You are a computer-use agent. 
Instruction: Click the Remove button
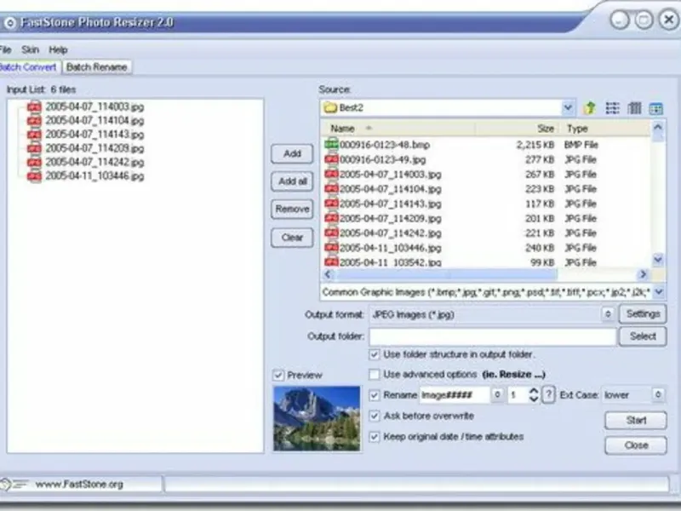point(292,209)
